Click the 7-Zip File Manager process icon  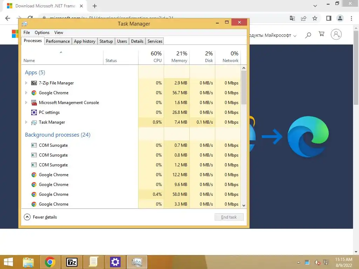(34, 83)
